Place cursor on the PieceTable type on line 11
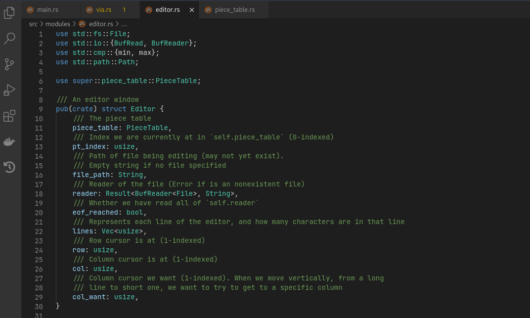The height and width of the screenshot is (318, 530). click(x=147, y=128)
